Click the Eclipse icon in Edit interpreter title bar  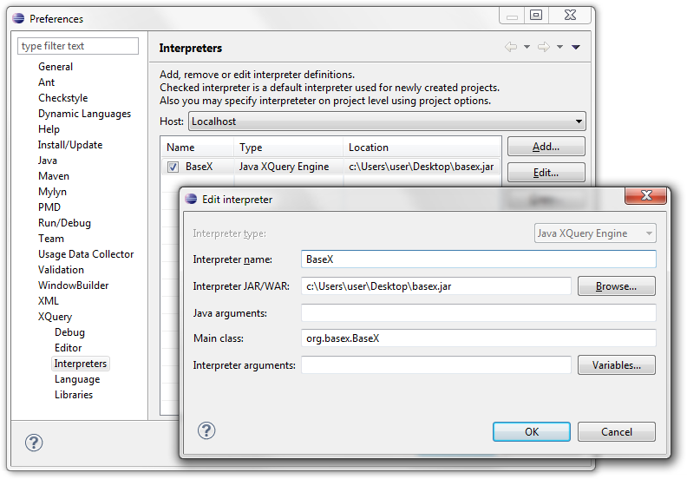tap(191, 199)
